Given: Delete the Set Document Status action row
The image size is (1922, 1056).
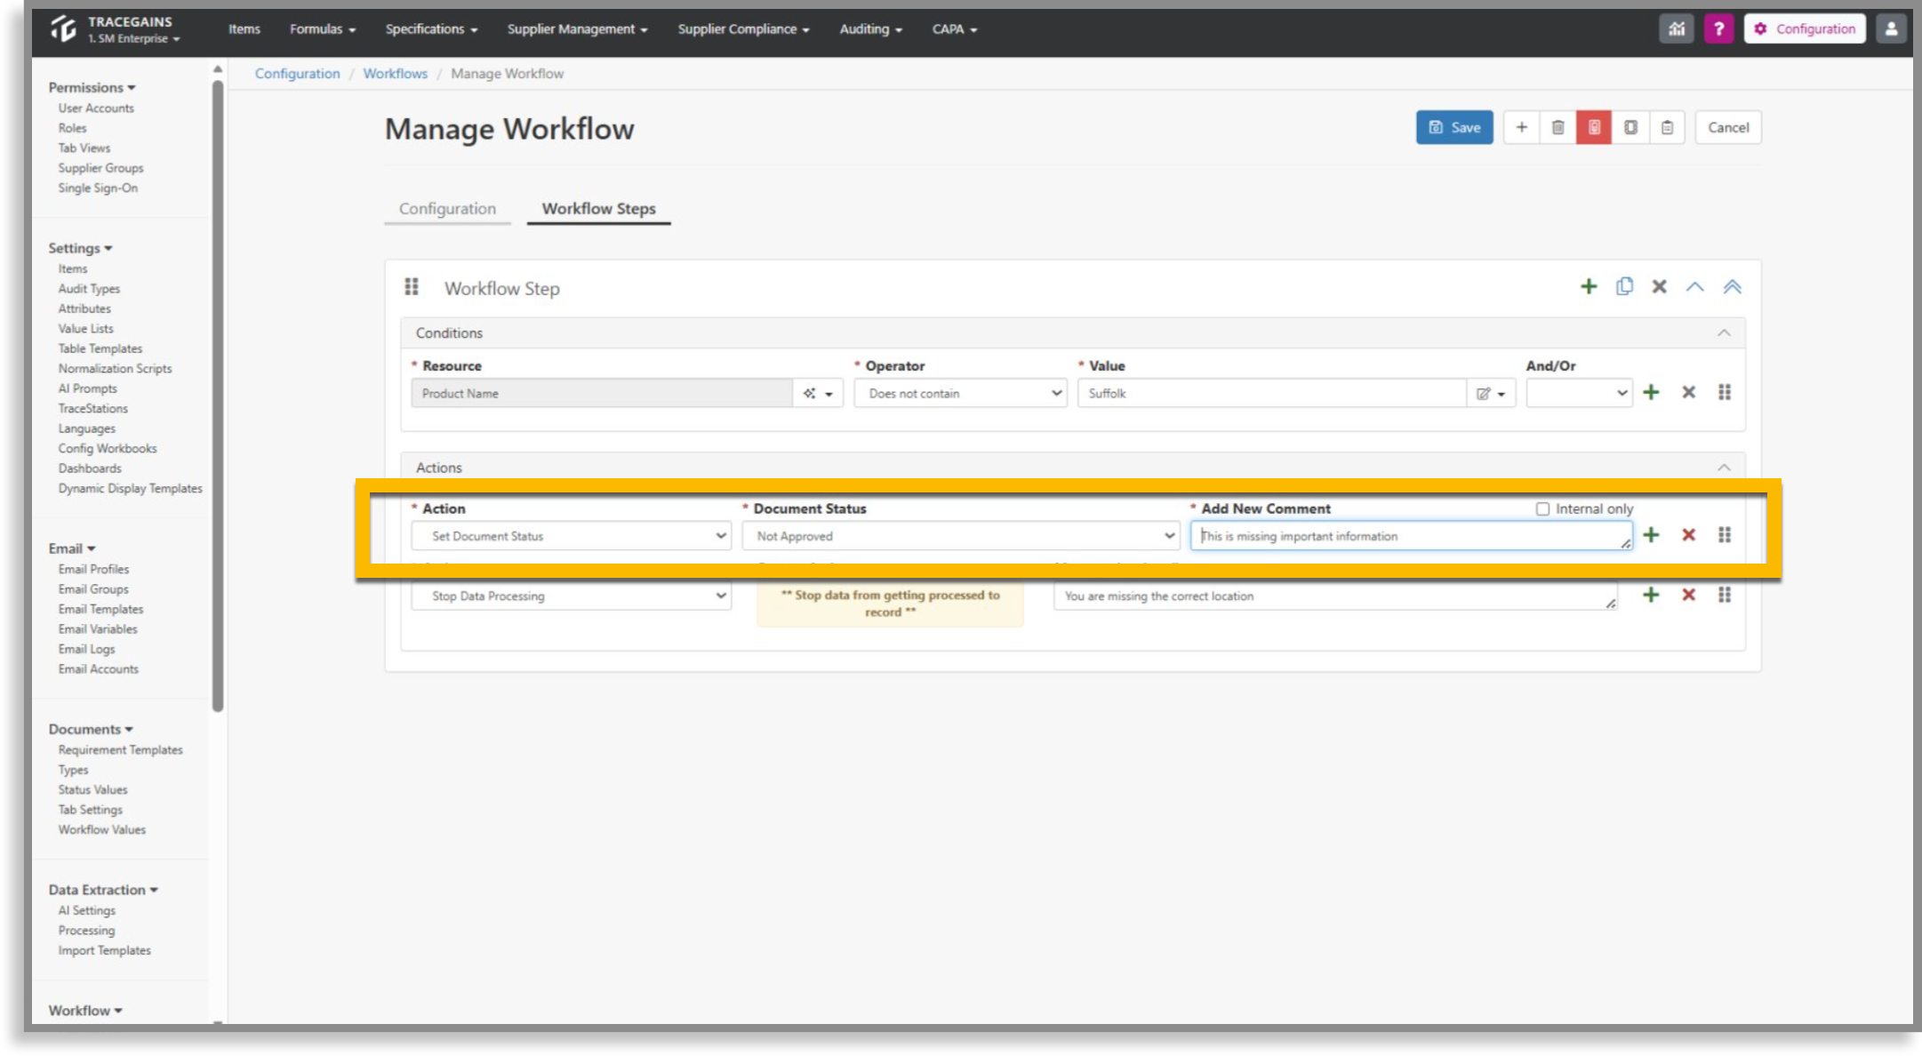Looking at the screenshot, I should 1688,535.
